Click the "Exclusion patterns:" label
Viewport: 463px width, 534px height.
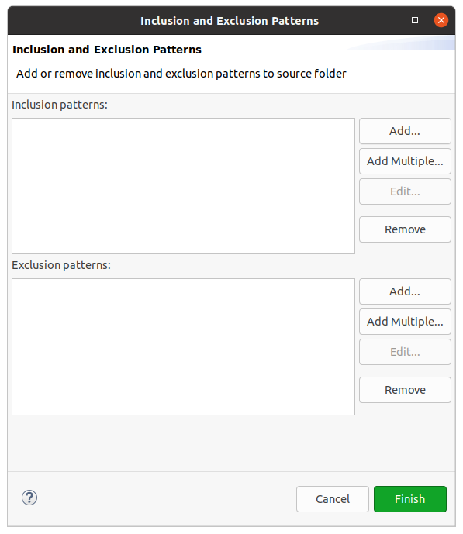pos(61,265)
